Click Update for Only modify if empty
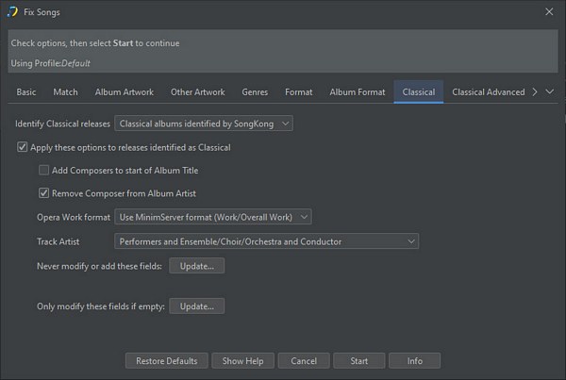This screenshot has height=380, width=566. click(197, 306)
